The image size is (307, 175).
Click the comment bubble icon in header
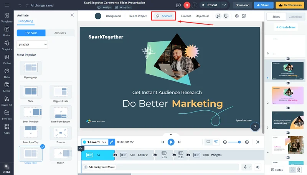(178, 5)
